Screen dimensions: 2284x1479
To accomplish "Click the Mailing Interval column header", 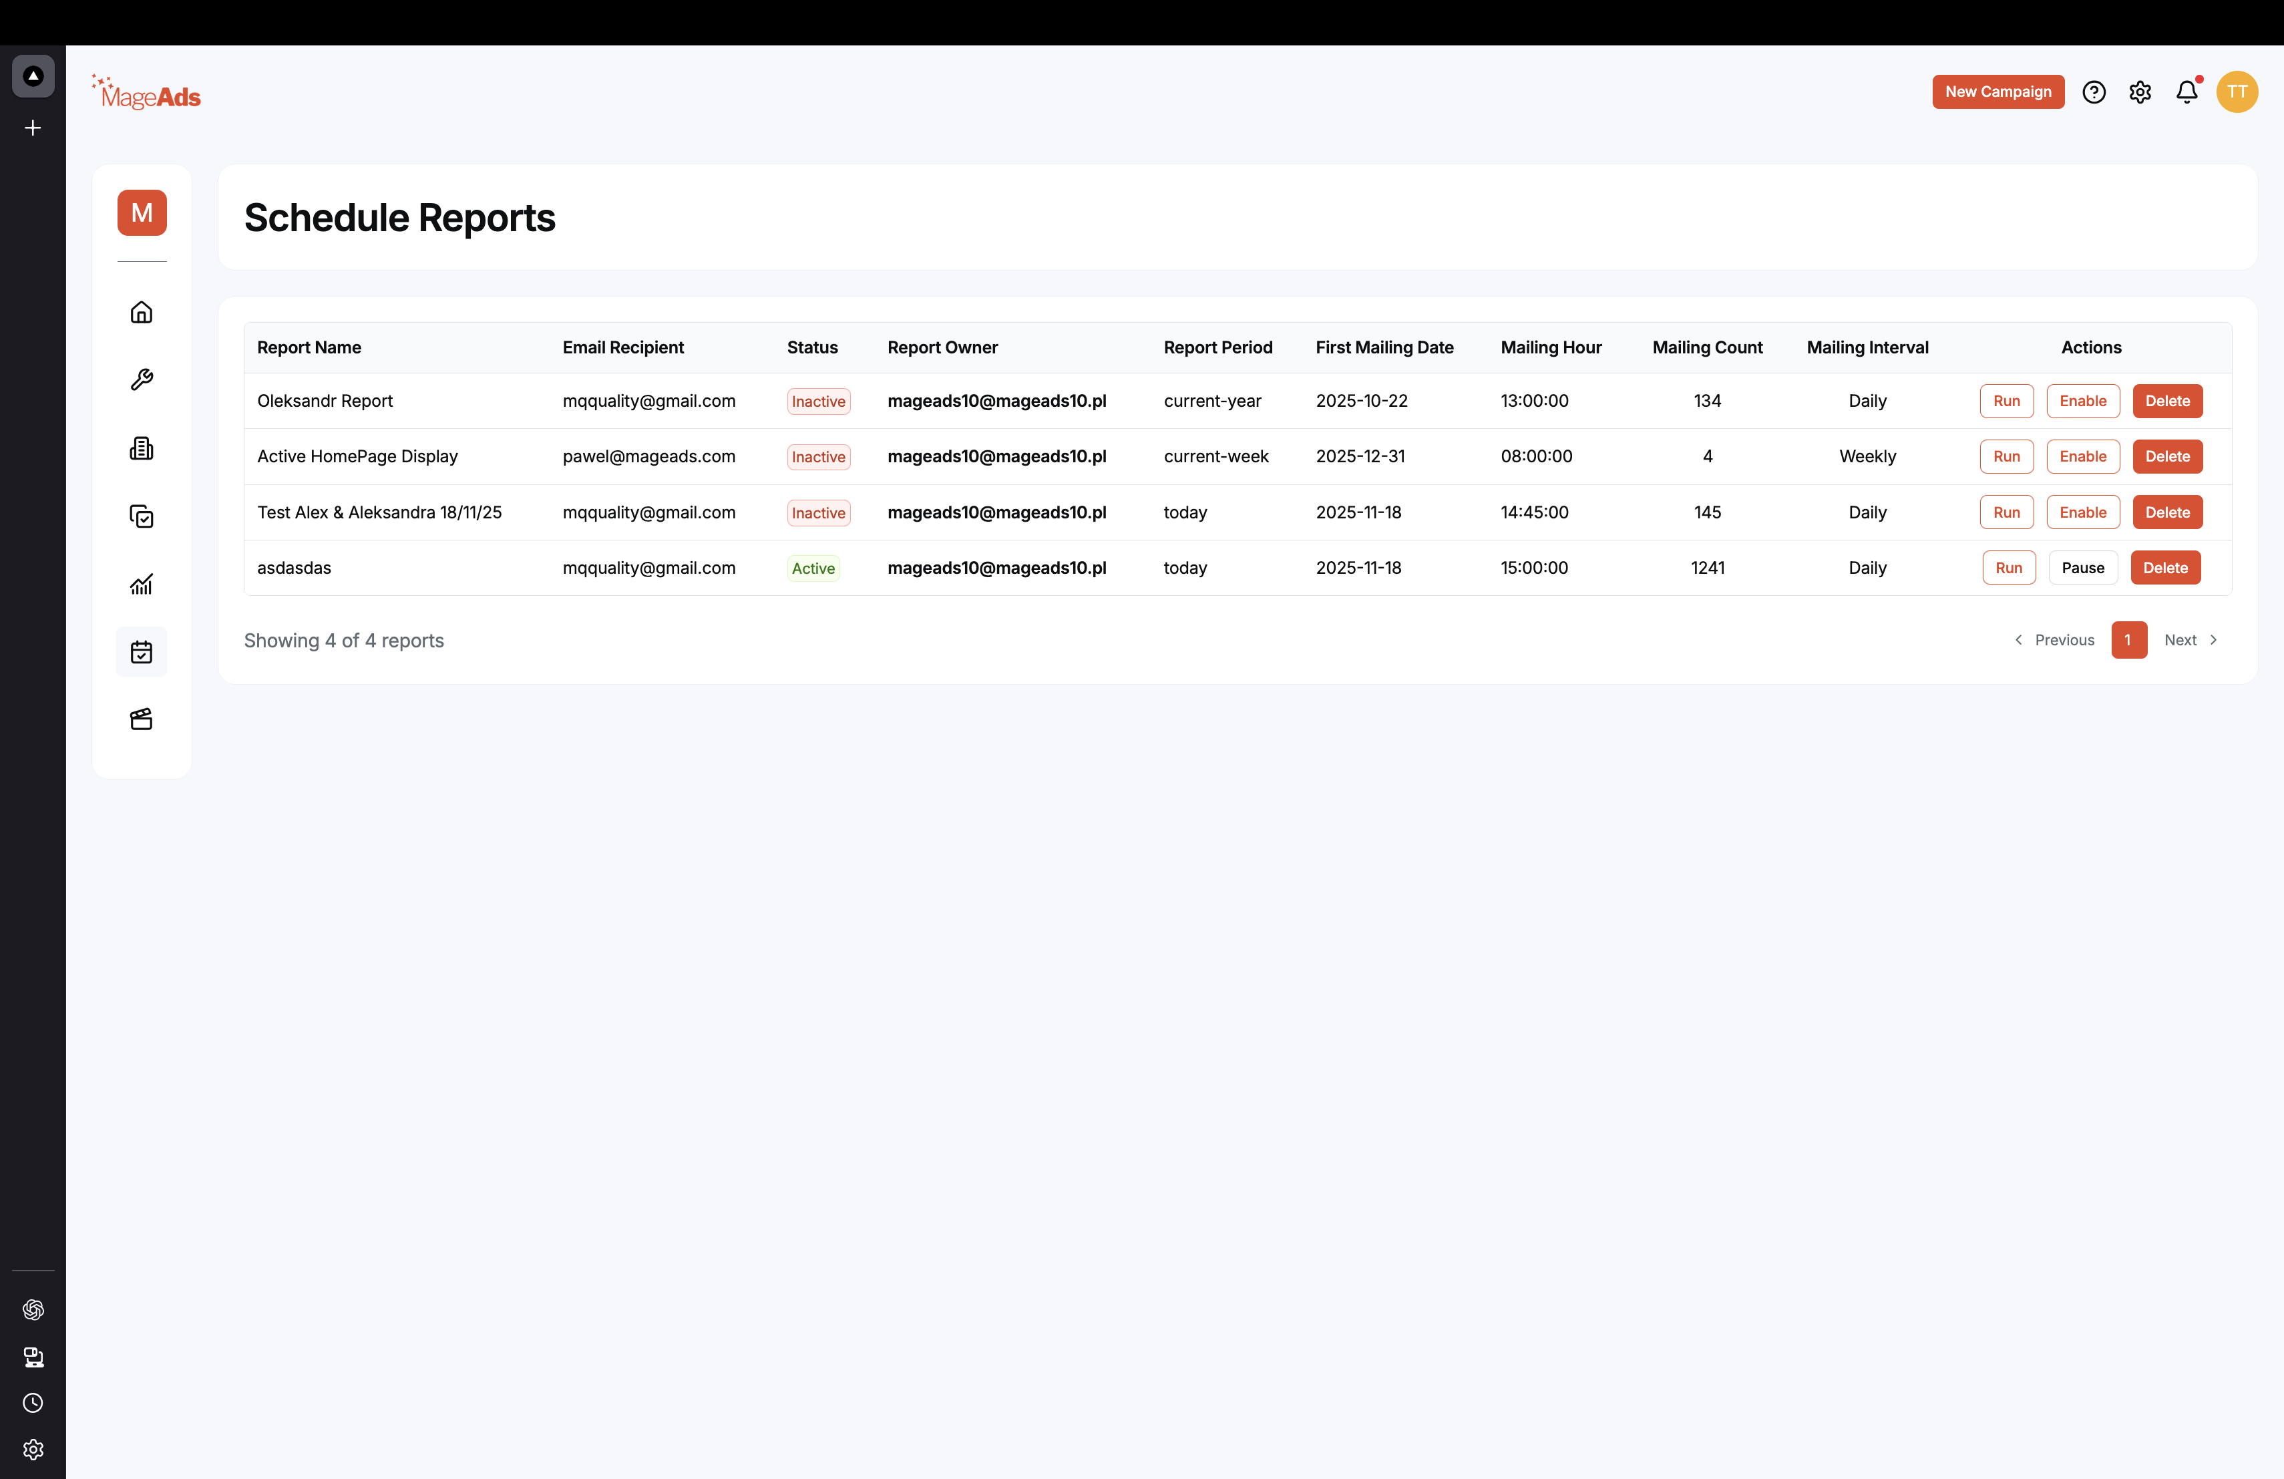I will click(1867, 347).
